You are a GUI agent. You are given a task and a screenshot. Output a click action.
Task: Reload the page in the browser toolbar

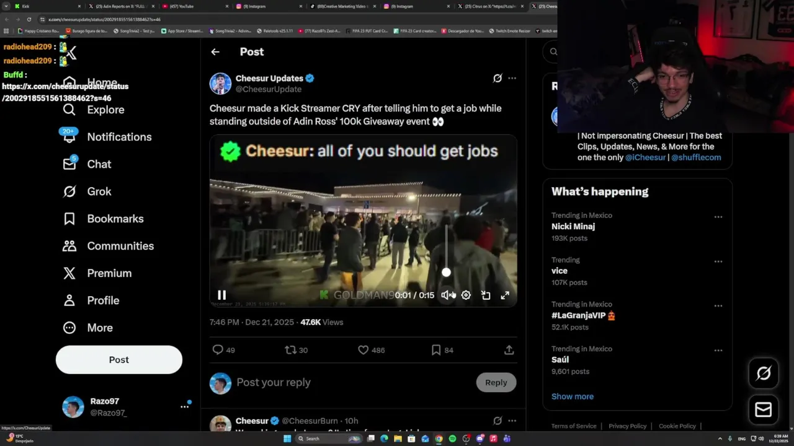pyautogui.click(x=29, y=19)
